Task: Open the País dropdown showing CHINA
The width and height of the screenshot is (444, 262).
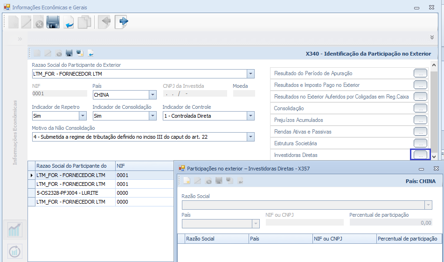Action: tap(152, 95)
